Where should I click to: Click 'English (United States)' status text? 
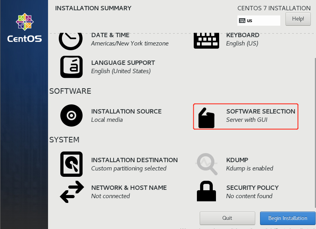121,71
